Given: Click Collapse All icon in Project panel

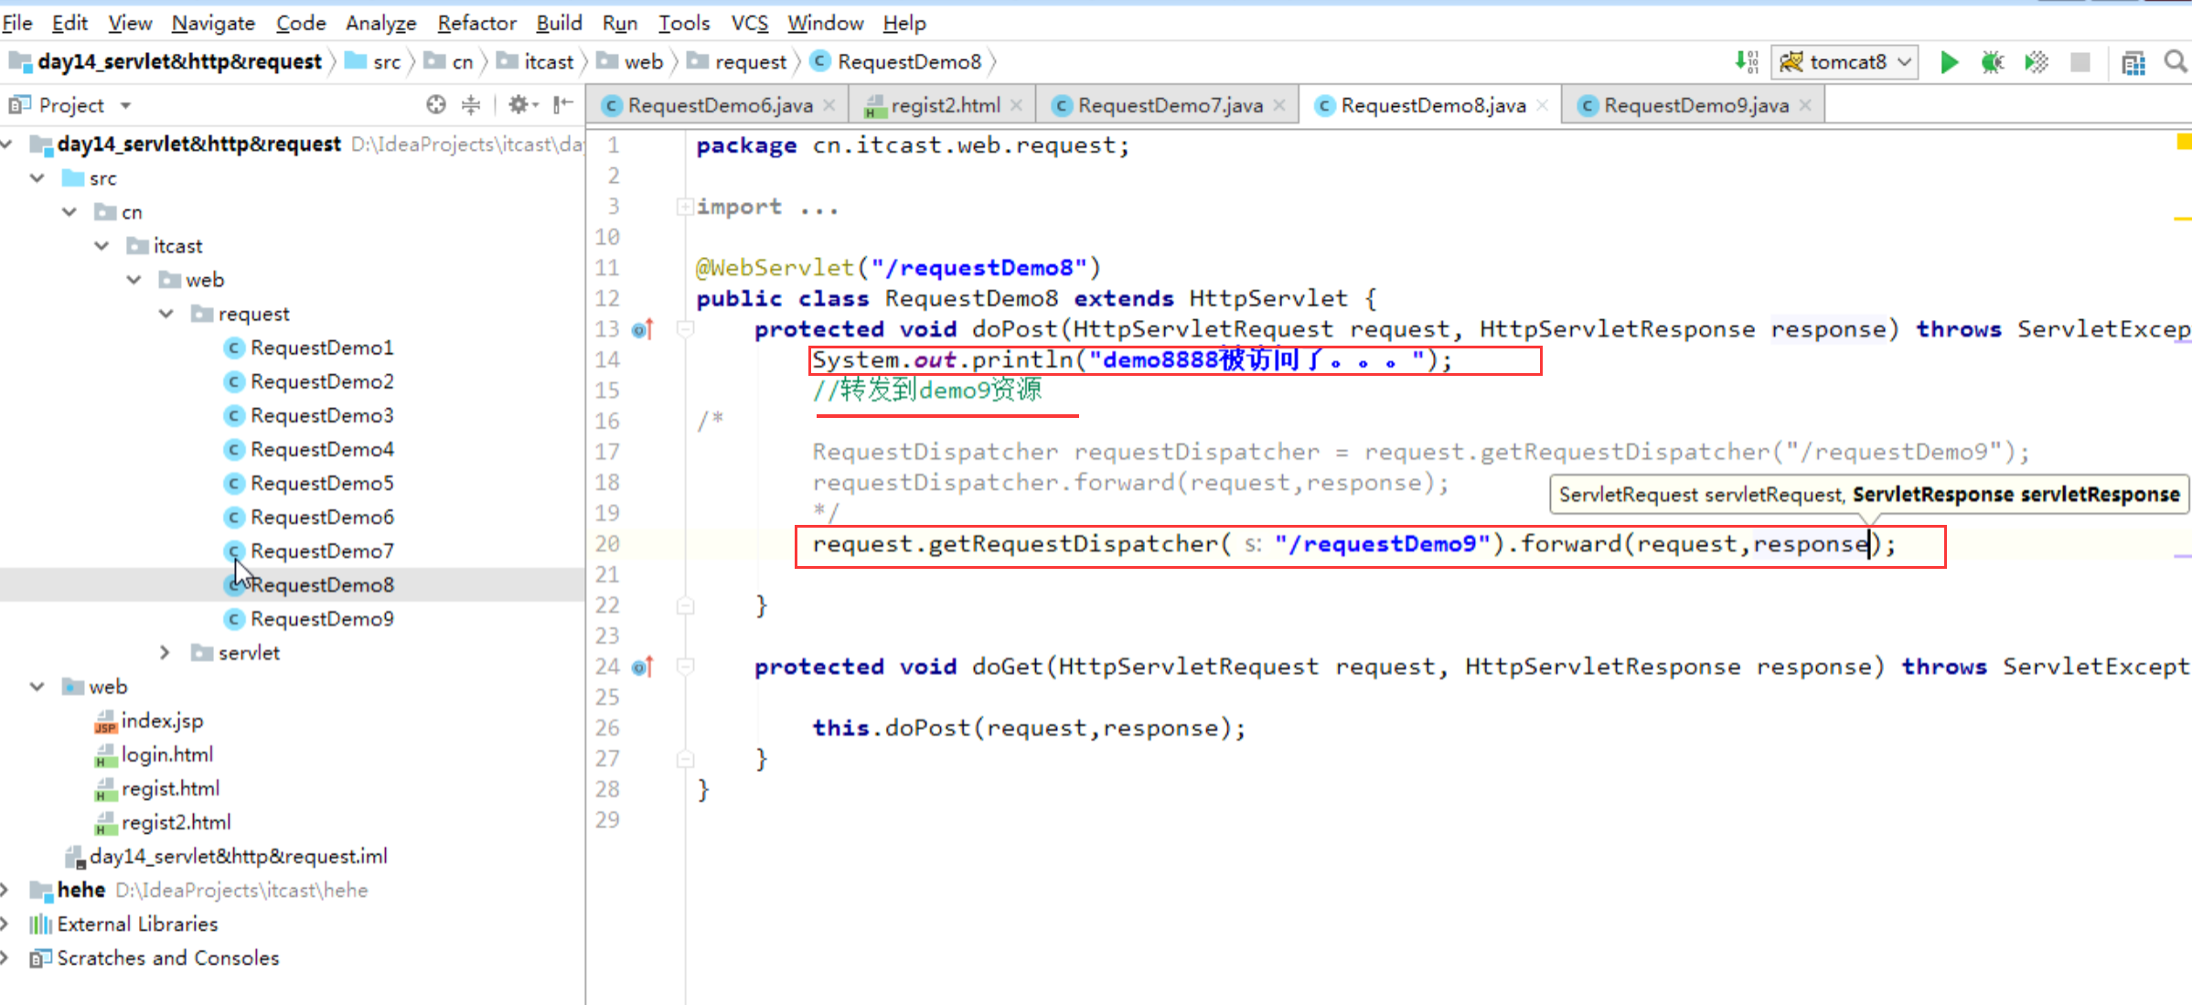Looking at the screenshot, I should pos(471,105).
